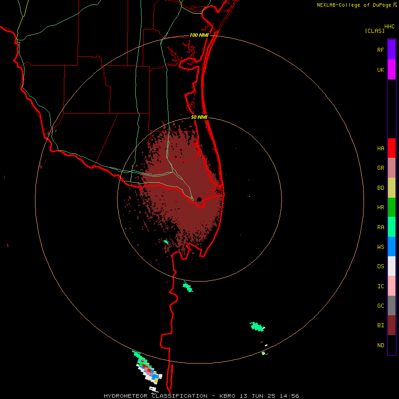
Task: Click the 'KBRO' radar site identifier
Action: tap(227, 396)
